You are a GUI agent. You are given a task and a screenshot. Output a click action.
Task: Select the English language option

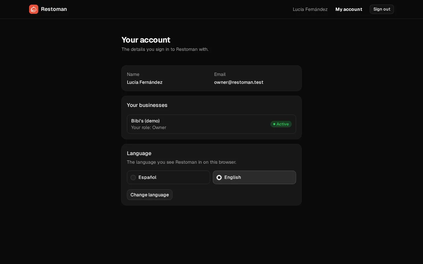pyautogui.click(x=254, y=178)
